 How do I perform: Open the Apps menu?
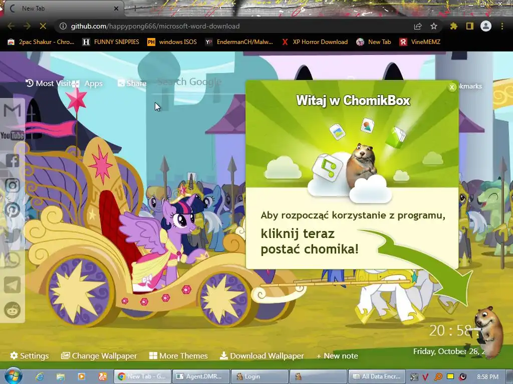tap(88, 83)
